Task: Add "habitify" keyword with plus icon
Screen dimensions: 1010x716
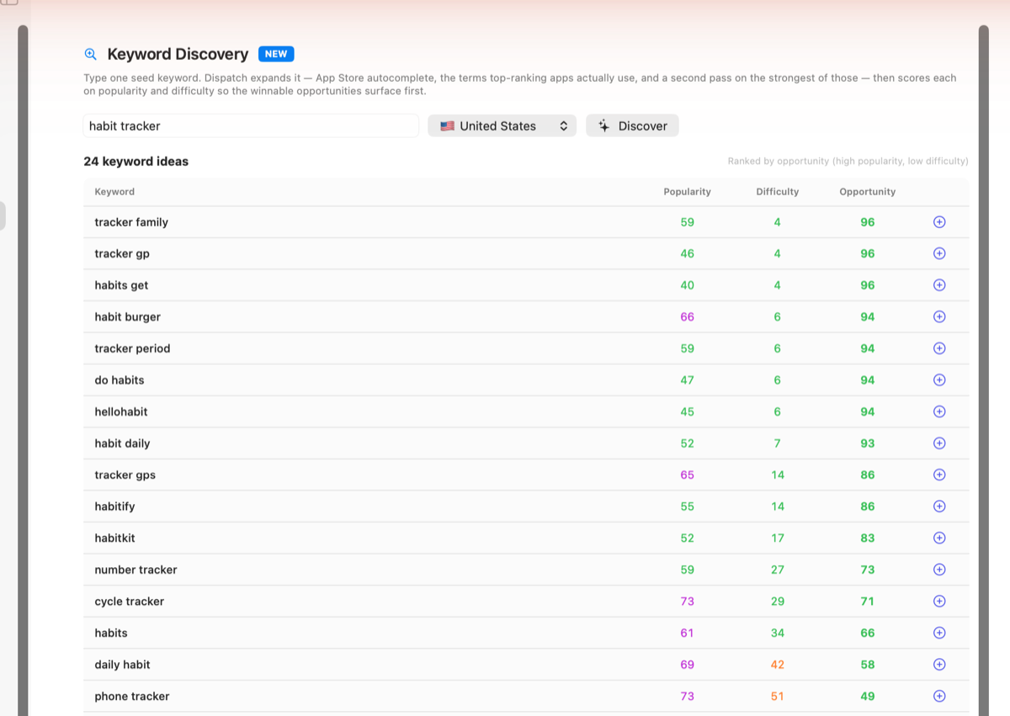Action: tap(939, 506)
